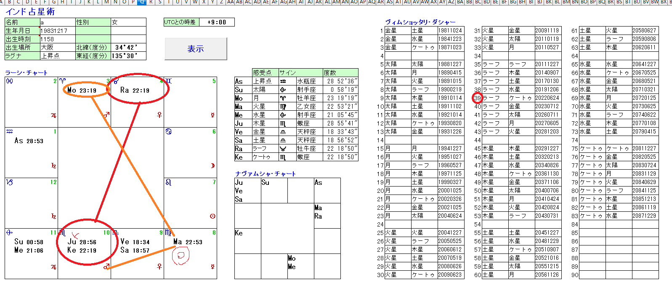672x296 pixels.
Task: Click the birth date field 19831217
Action: 58,31
